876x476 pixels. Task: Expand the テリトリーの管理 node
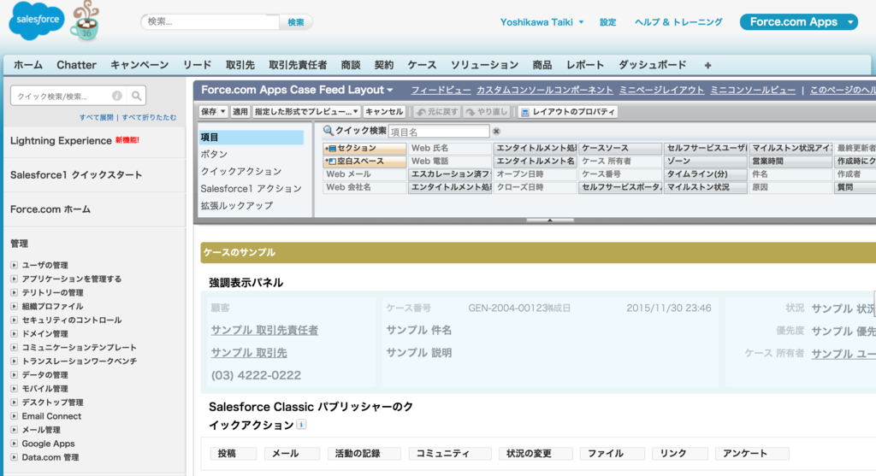coord(14,292)
